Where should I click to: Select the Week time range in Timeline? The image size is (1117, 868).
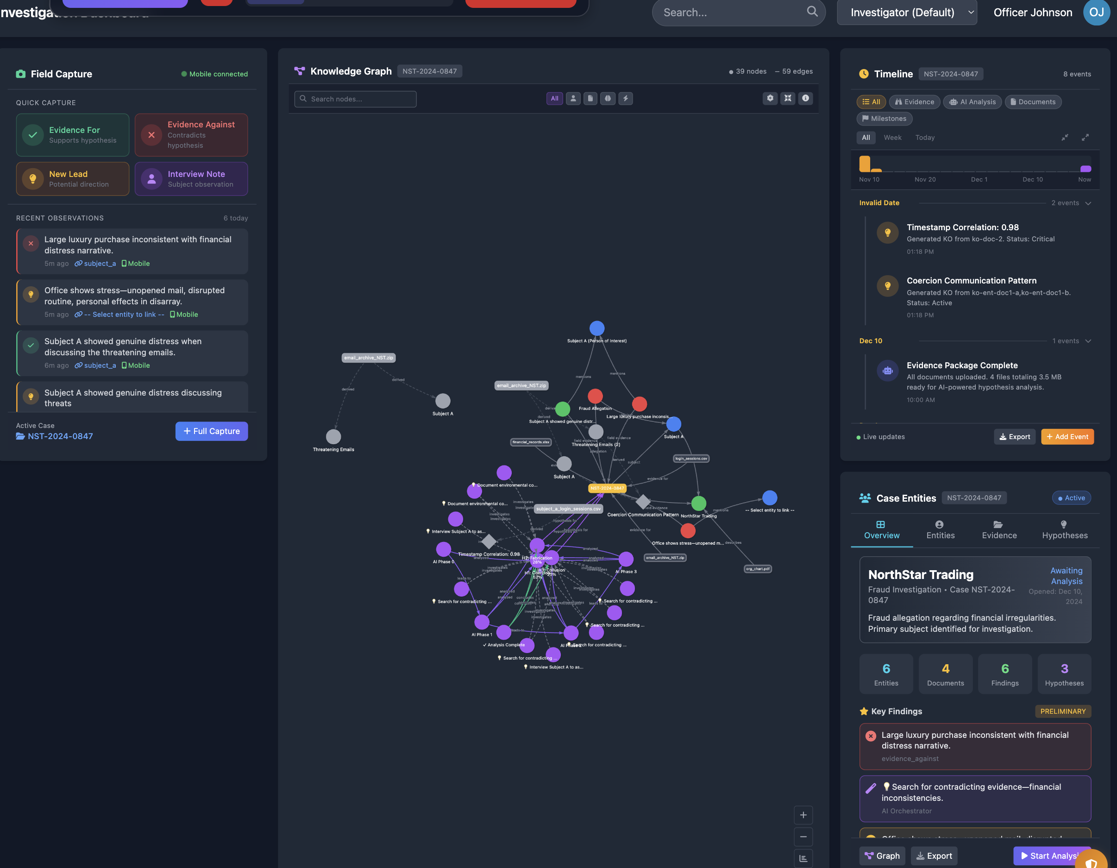point(892,137)
